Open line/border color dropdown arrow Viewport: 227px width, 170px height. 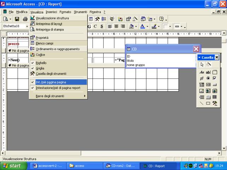coord(159,26)
